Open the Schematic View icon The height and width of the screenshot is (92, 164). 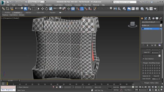pyautogui.click(x=137, y=9)
